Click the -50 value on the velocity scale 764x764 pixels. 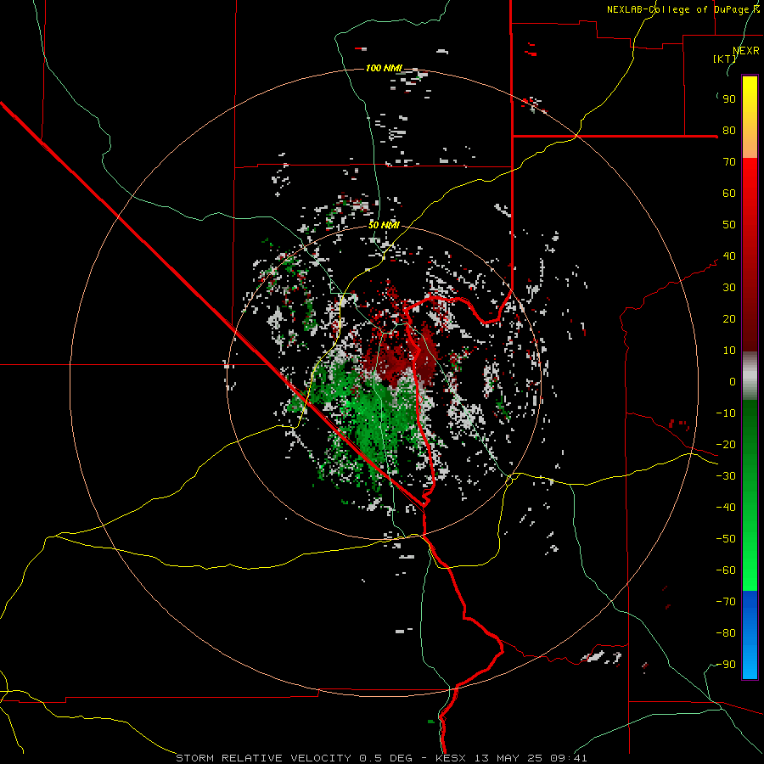click(x=726, y=539)
